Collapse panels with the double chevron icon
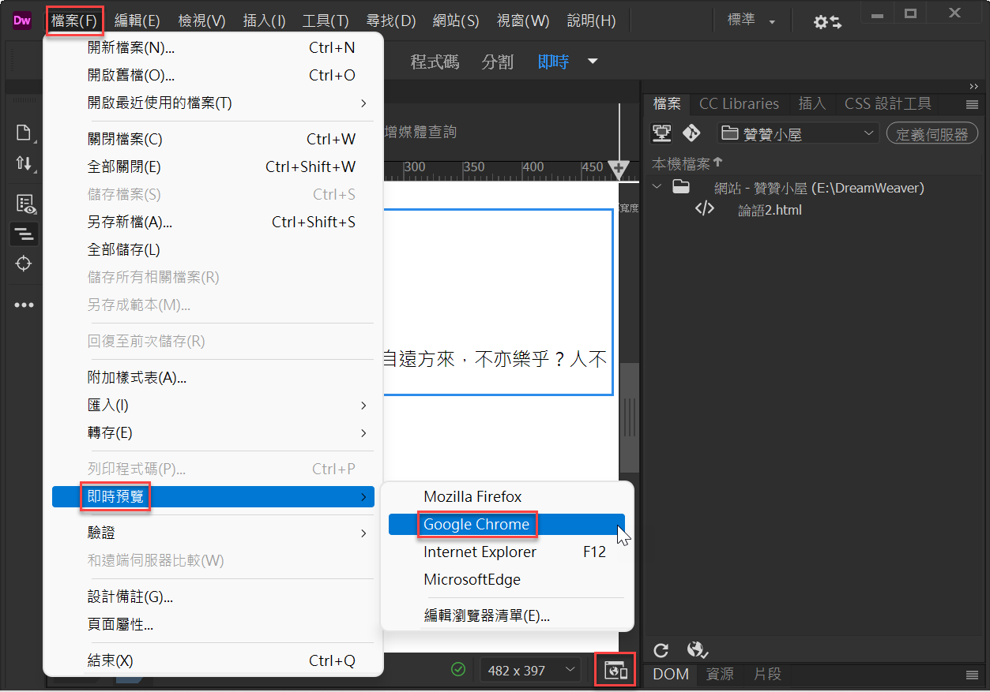The height and width of the screenshot is (692, 990). tap(973, 86)
